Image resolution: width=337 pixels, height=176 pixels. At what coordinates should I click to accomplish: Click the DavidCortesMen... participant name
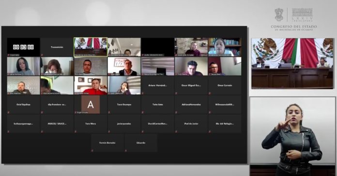(x=157, y=123)
